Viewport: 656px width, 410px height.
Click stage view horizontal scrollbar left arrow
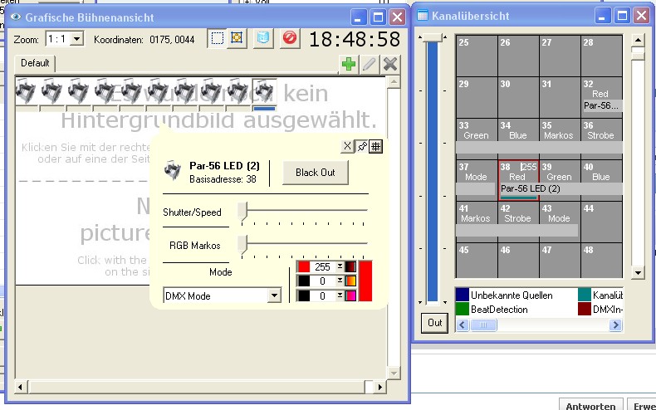20,387
